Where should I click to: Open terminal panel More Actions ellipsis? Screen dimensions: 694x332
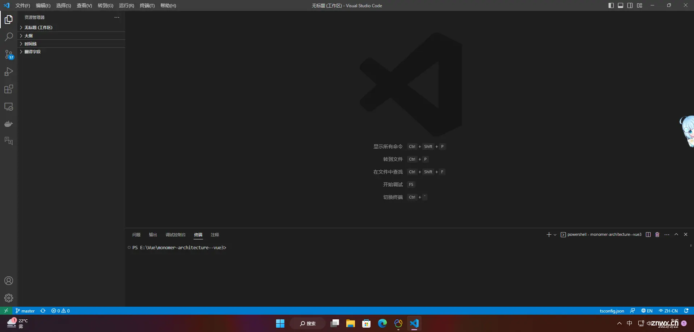[x=667, y=235]
